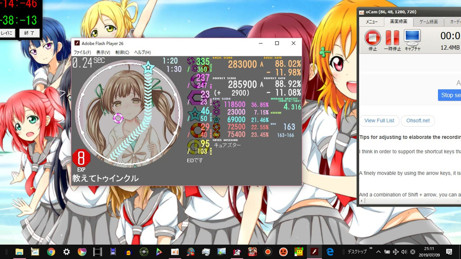Click the blue Stop button in oCam
Image resolution: width=461 pixels, height=259 pixels.
(449, 95)
